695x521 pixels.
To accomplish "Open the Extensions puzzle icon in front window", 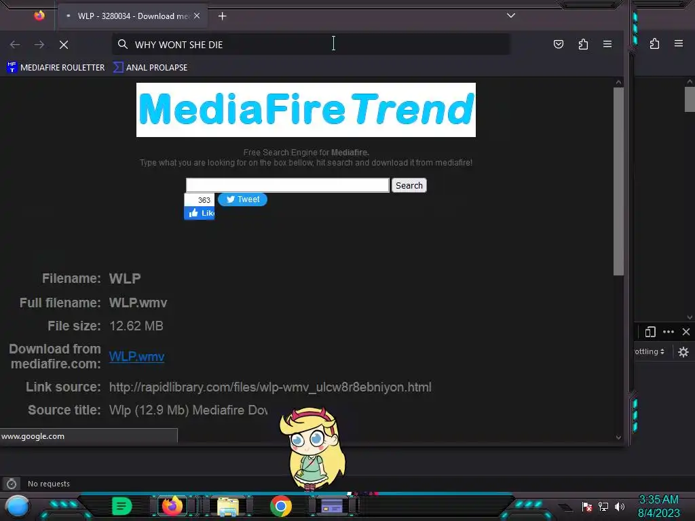I will tap(583, 44).
